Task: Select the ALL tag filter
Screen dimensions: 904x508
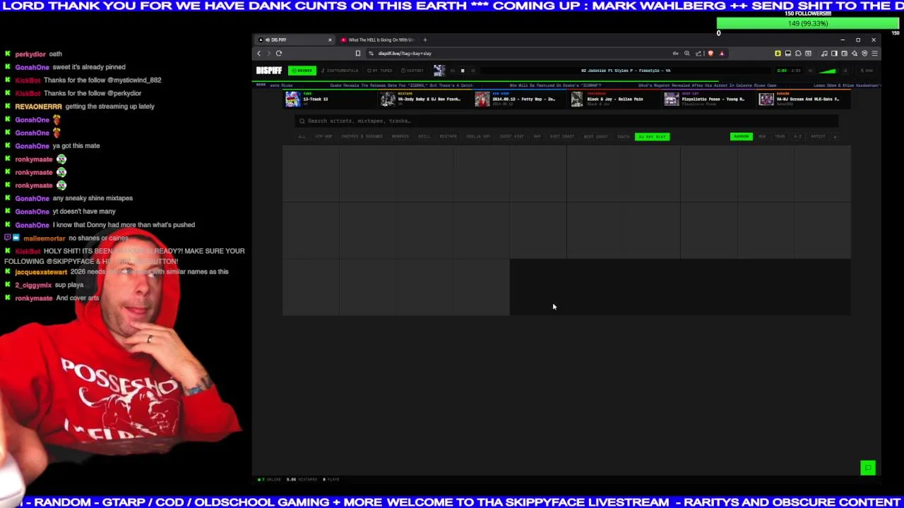Action: pos(302,136)
